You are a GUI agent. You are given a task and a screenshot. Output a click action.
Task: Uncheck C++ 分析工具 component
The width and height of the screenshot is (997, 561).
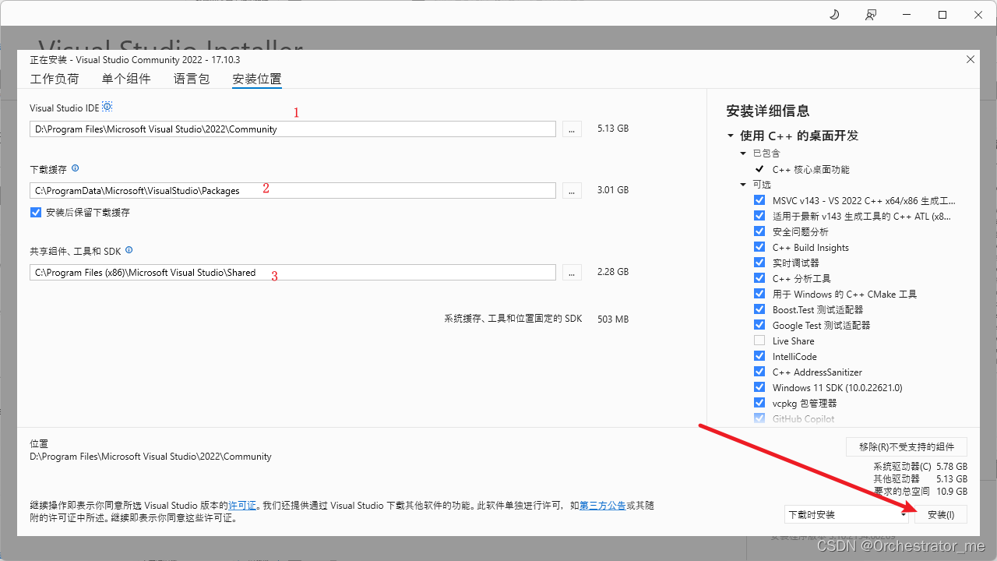[x=759, y=278]
